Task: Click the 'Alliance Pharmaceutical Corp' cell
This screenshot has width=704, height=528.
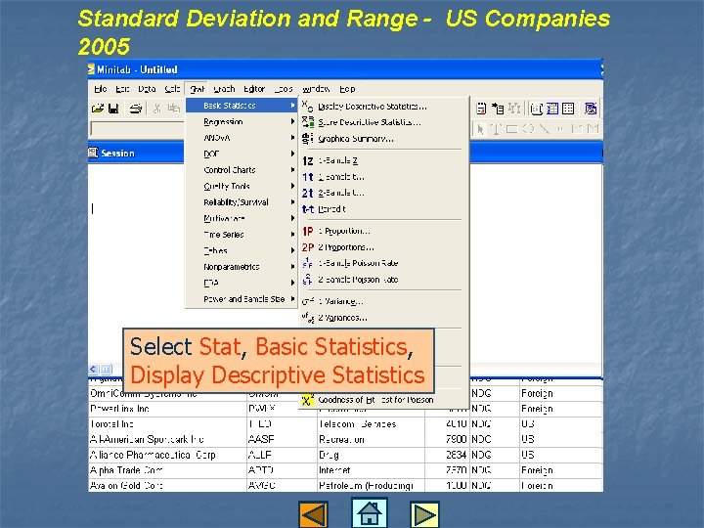Action: pos(167,455)
